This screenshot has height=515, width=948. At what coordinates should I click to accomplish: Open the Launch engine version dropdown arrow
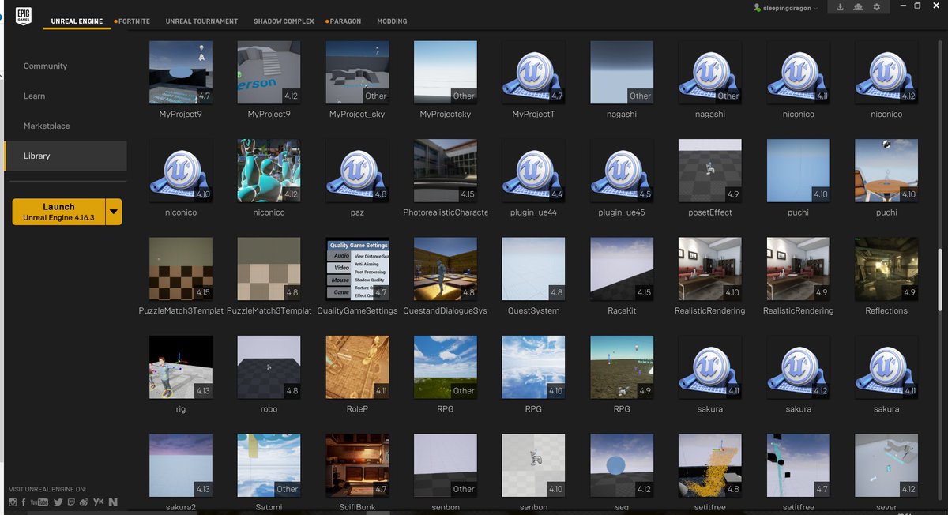[x=114, y=212]
